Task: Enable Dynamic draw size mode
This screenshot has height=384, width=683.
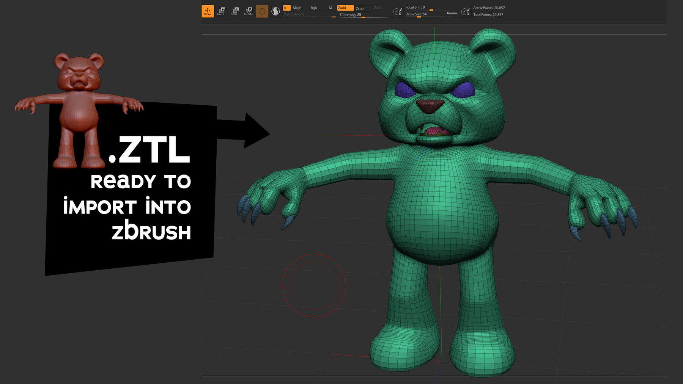Action: point(452,13)
